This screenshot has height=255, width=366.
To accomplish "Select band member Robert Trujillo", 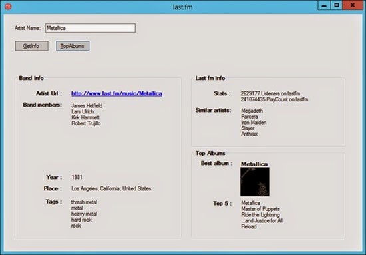I will pyautogui.click(x=86, y=123).
